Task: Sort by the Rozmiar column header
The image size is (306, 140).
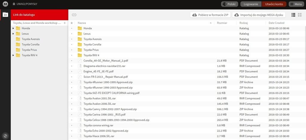Action: 222,23
